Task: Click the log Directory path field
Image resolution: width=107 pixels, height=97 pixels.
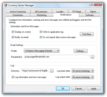Action: coord(35,71)
